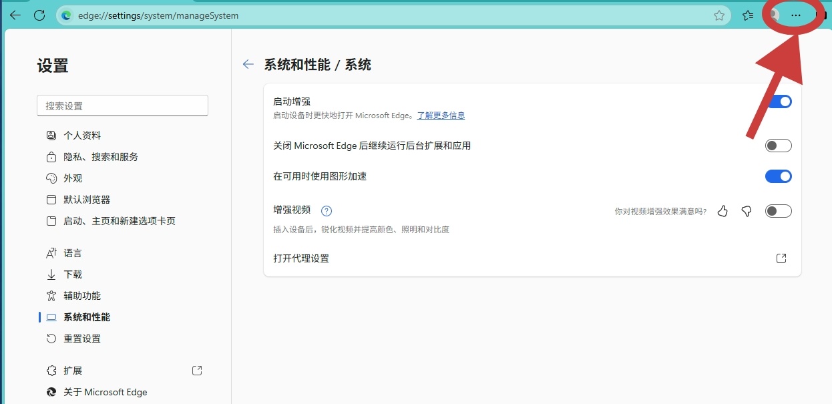The image size is (832, 404).
Task: Open the favorites list icon
Action: [747, 15]
